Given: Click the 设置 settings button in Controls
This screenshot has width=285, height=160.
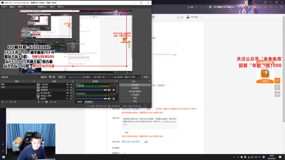Looking at the screenshot, I should click(x=135, y=98).
